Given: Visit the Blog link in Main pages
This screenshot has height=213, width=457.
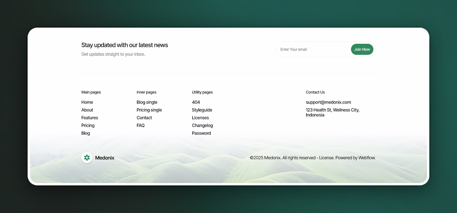Looking at the screenshot, I should click(86, 133).
